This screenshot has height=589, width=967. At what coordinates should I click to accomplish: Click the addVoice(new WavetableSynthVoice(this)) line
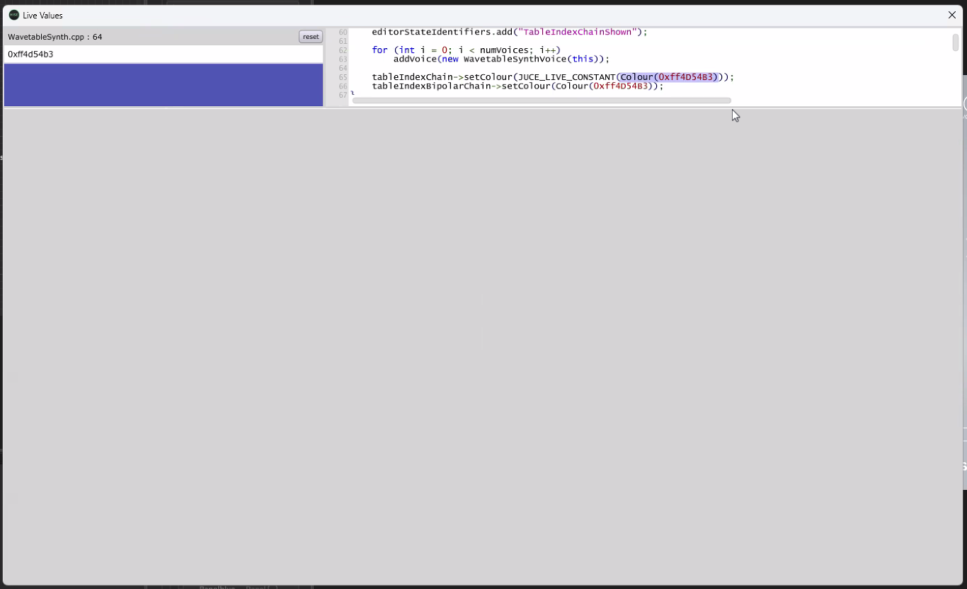(501, 59)
